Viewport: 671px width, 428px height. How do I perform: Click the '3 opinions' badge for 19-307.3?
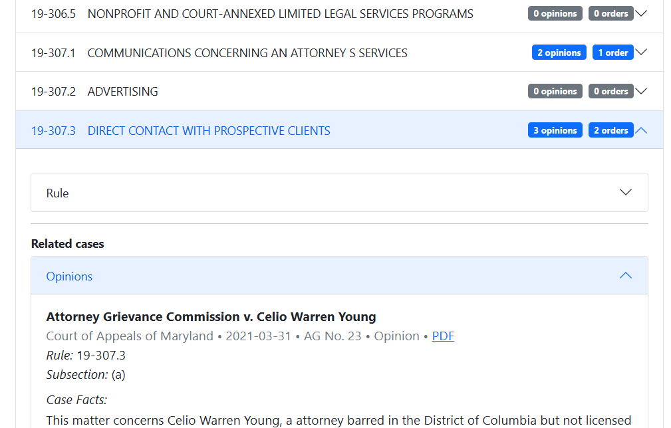point(555,130)
